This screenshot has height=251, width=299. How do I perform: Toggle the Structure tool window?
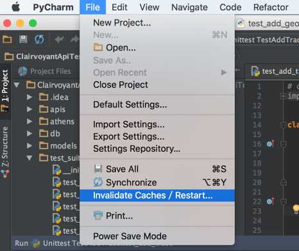click(x=5, y=147)
